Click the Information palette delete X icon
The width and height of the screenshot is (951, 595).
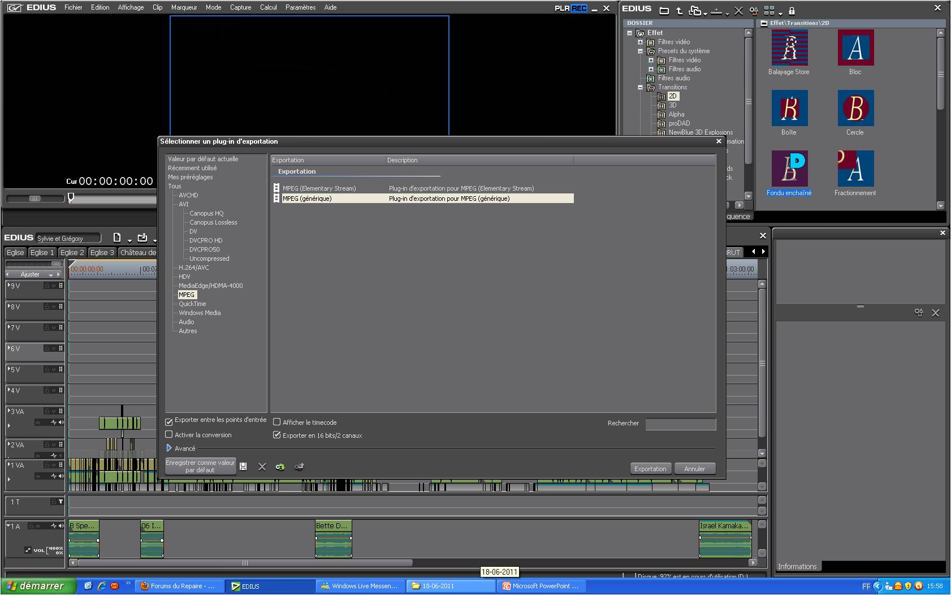coord(936,313)
